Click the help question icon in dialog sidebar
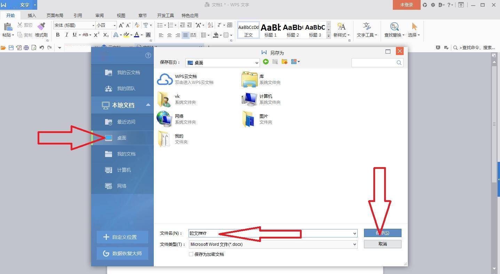 pos(148,55)
